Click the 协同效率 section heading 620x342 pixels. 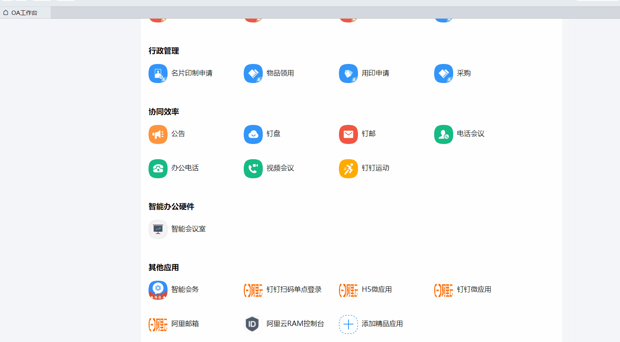pos(164,112)
